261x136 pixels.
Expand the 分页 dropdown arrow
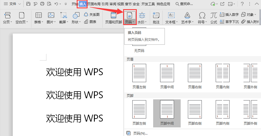[x=11, y=22]
